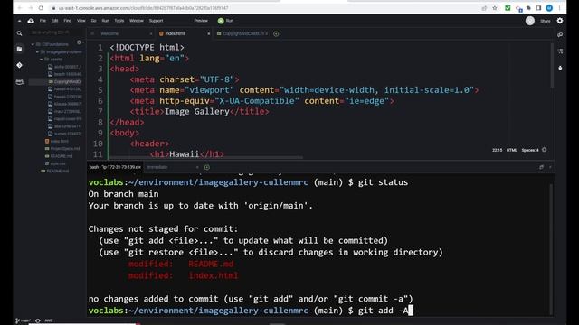Select the Immediate tab
This screenshot has height=325, width=579.
pyautogui.click(x=172, y=167)
